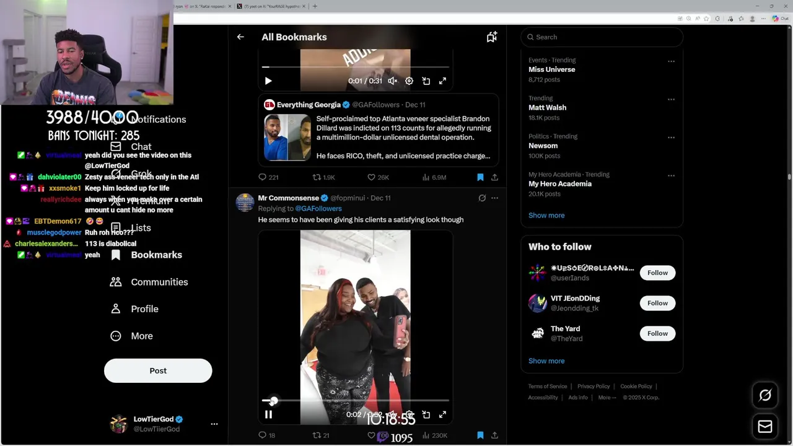Open the Grok floating button
793x446 pixels.
[765, 395]
